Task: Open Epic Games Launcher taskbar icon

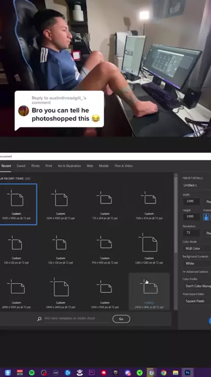Action: pyautogui.click(x=116, y=373)
